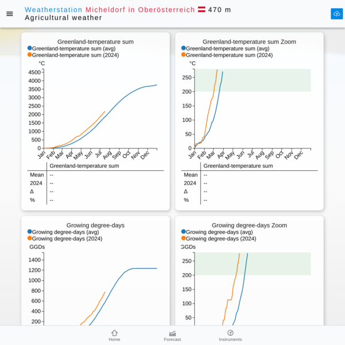345x345 pixels.
Task: Click the Weatherstation link in header
Action: [53, 10]
